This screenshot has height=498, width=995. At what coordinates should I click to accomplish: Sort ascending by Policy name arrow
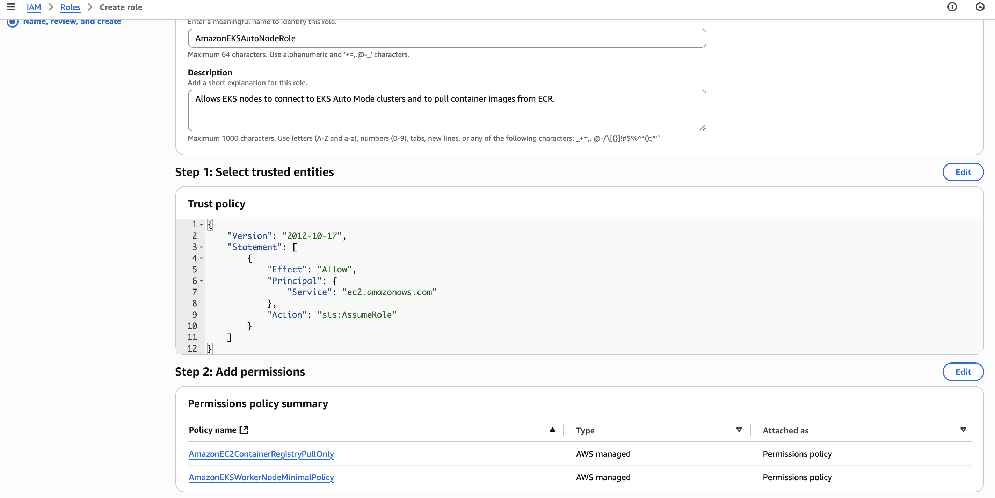tap(552, 430)
